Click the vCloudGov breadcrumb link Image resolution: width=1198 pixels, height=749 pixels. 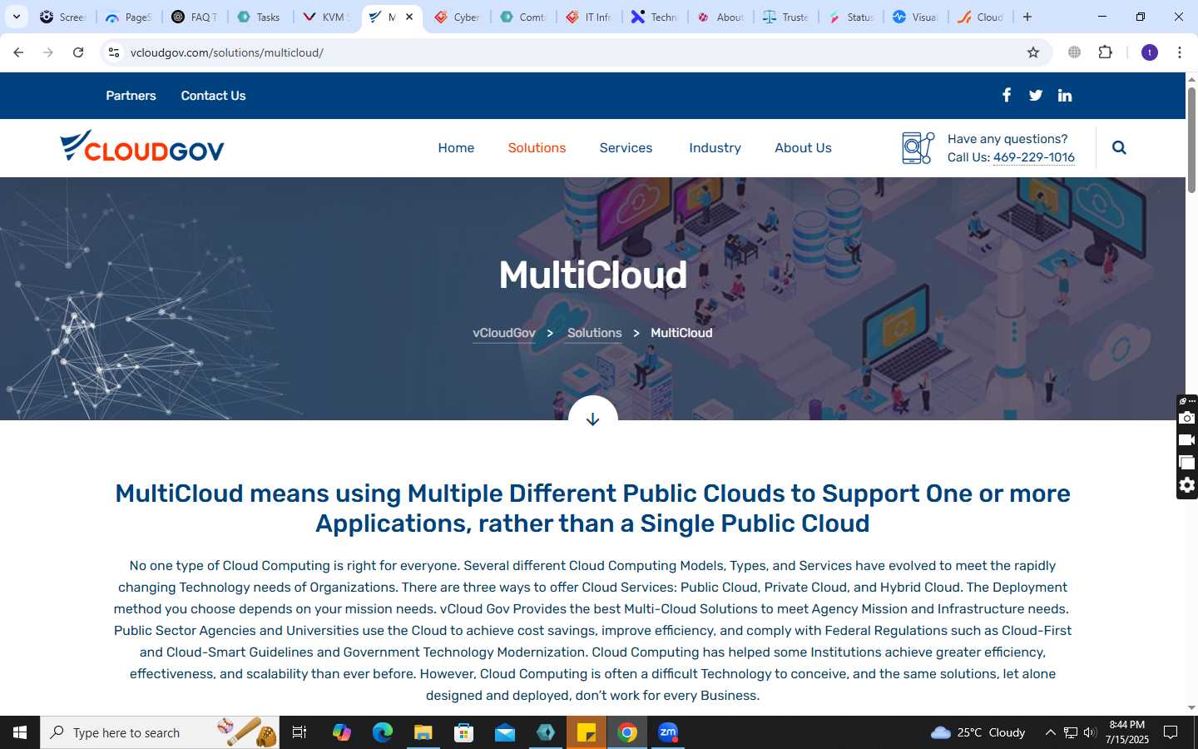coord(504,333)
